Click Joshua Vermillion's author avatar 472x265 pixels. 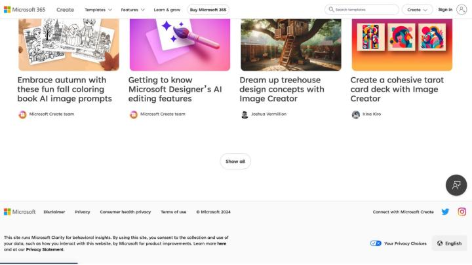[245, 115]
